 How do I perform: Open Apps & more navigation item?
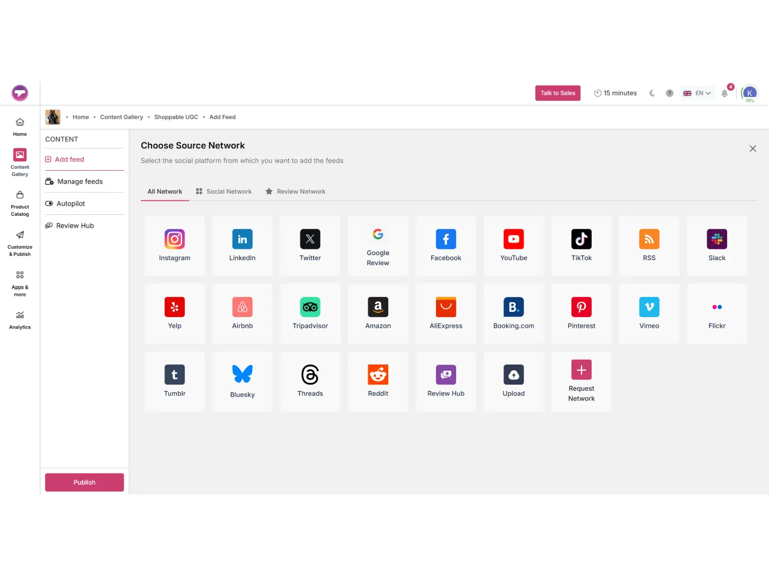click(x=20, y=283)
